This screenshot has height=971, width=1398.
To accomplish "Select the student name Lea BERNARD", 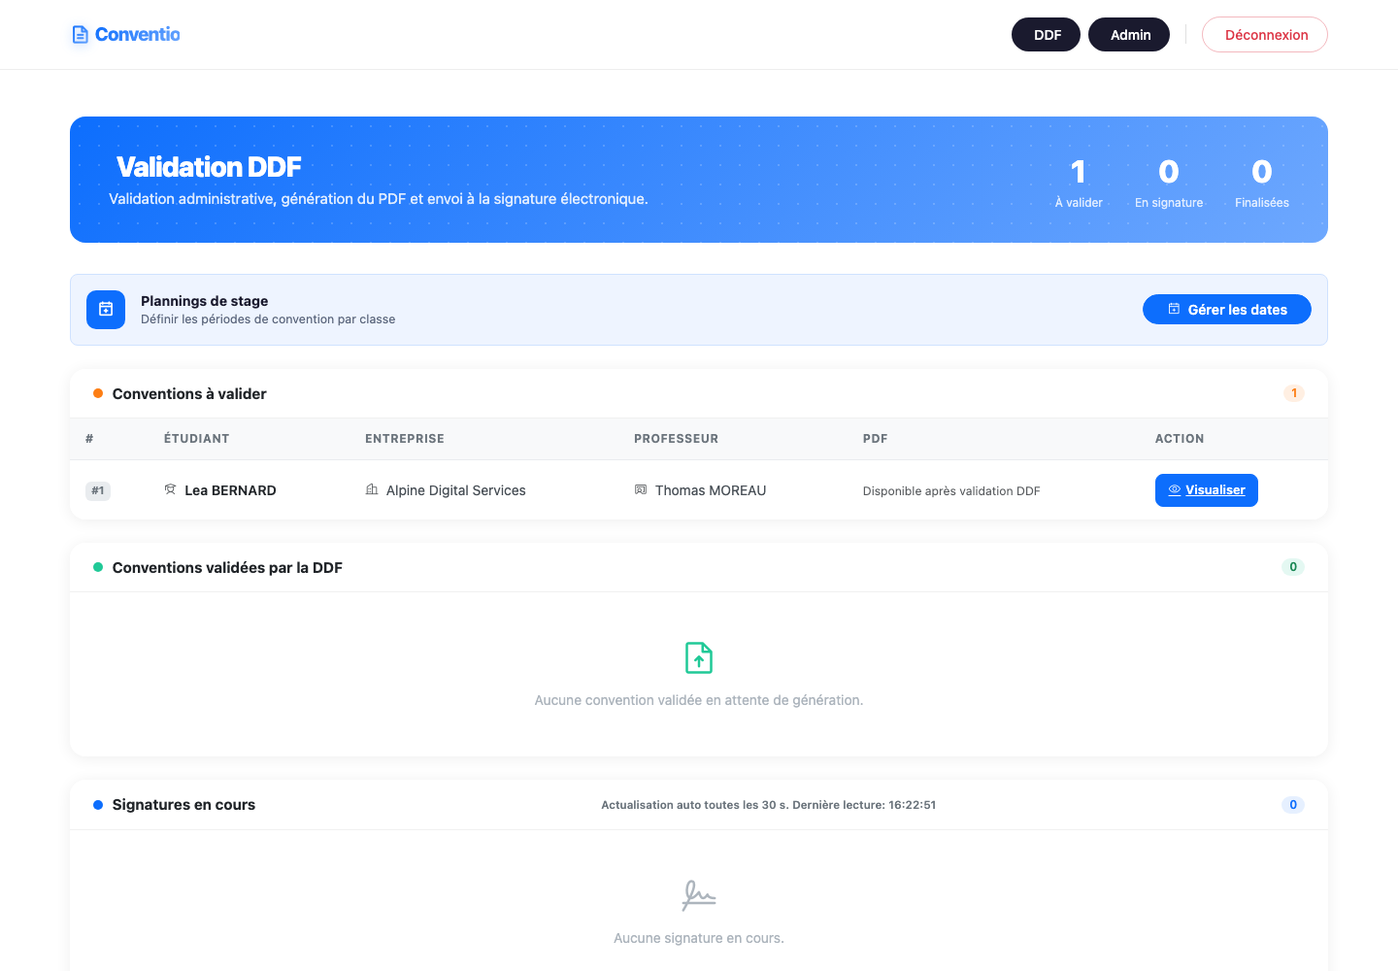I will (x=230, y=490).
